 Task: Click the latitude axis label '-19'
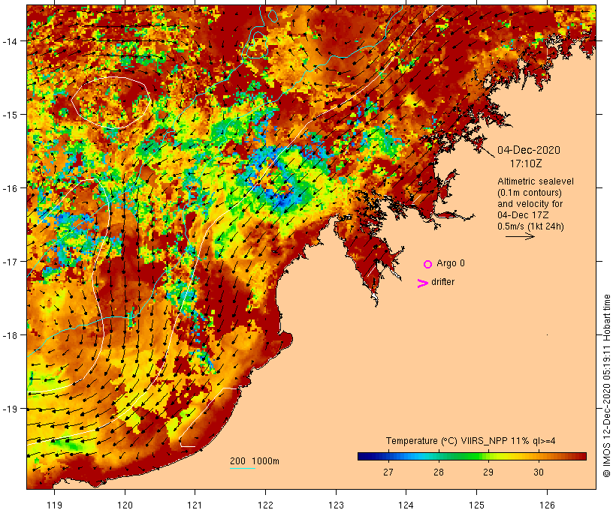[x=10, y=409]
